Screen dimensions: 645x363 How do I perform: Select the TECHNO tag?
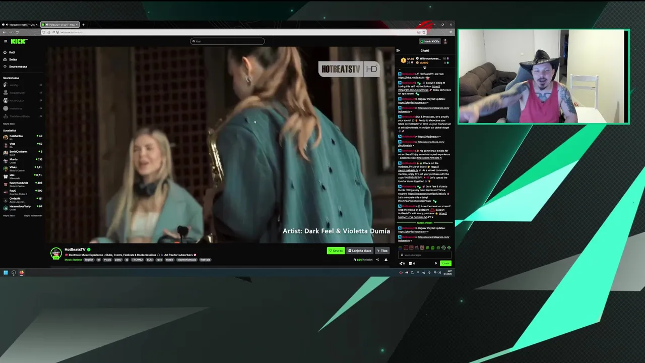(x=137, y=260)
